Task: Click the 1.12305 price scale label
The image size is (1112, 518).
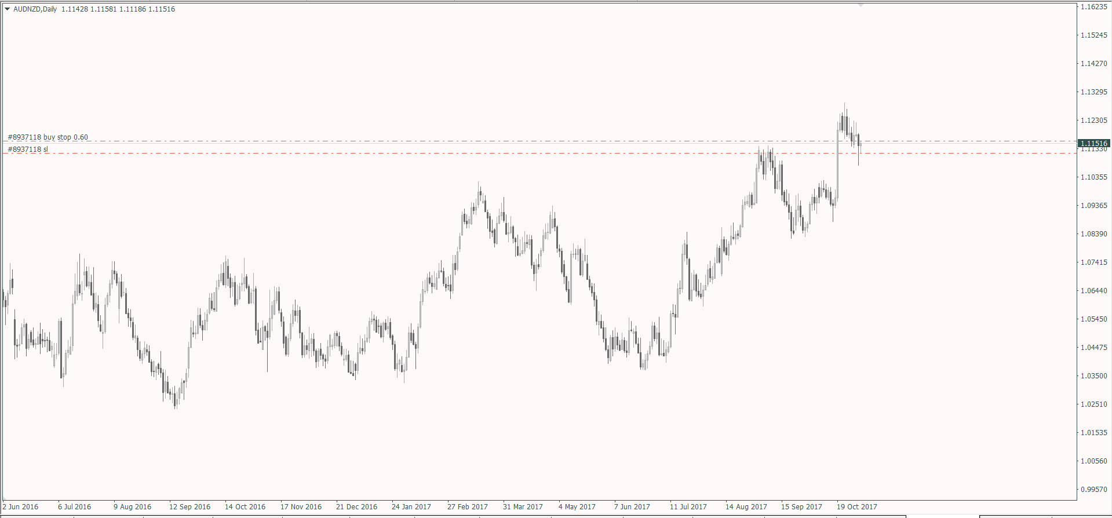Action: 1094,121
